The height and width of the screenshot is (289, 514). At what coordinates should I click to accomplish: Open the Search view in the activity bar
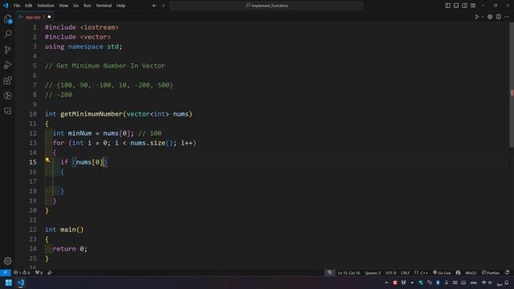pyautogui.click(x=7, y=34)
